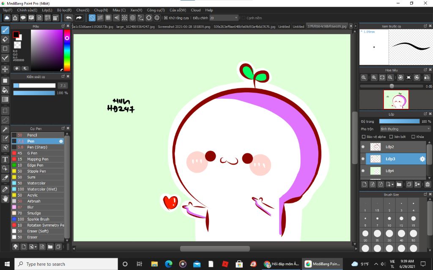Enable the Bảo vệ alpha checkbox
Screen dimensions: 433x270
[364, 137]
